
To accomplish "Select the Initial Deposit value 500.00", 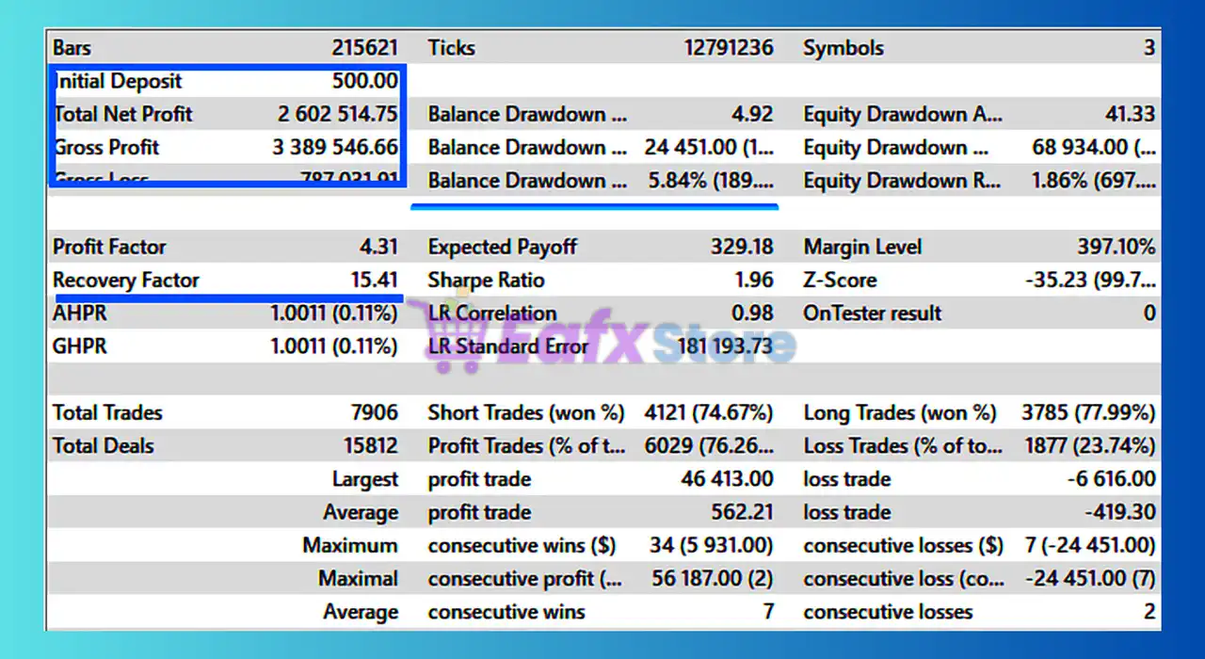I will click(x=226, y=81).
